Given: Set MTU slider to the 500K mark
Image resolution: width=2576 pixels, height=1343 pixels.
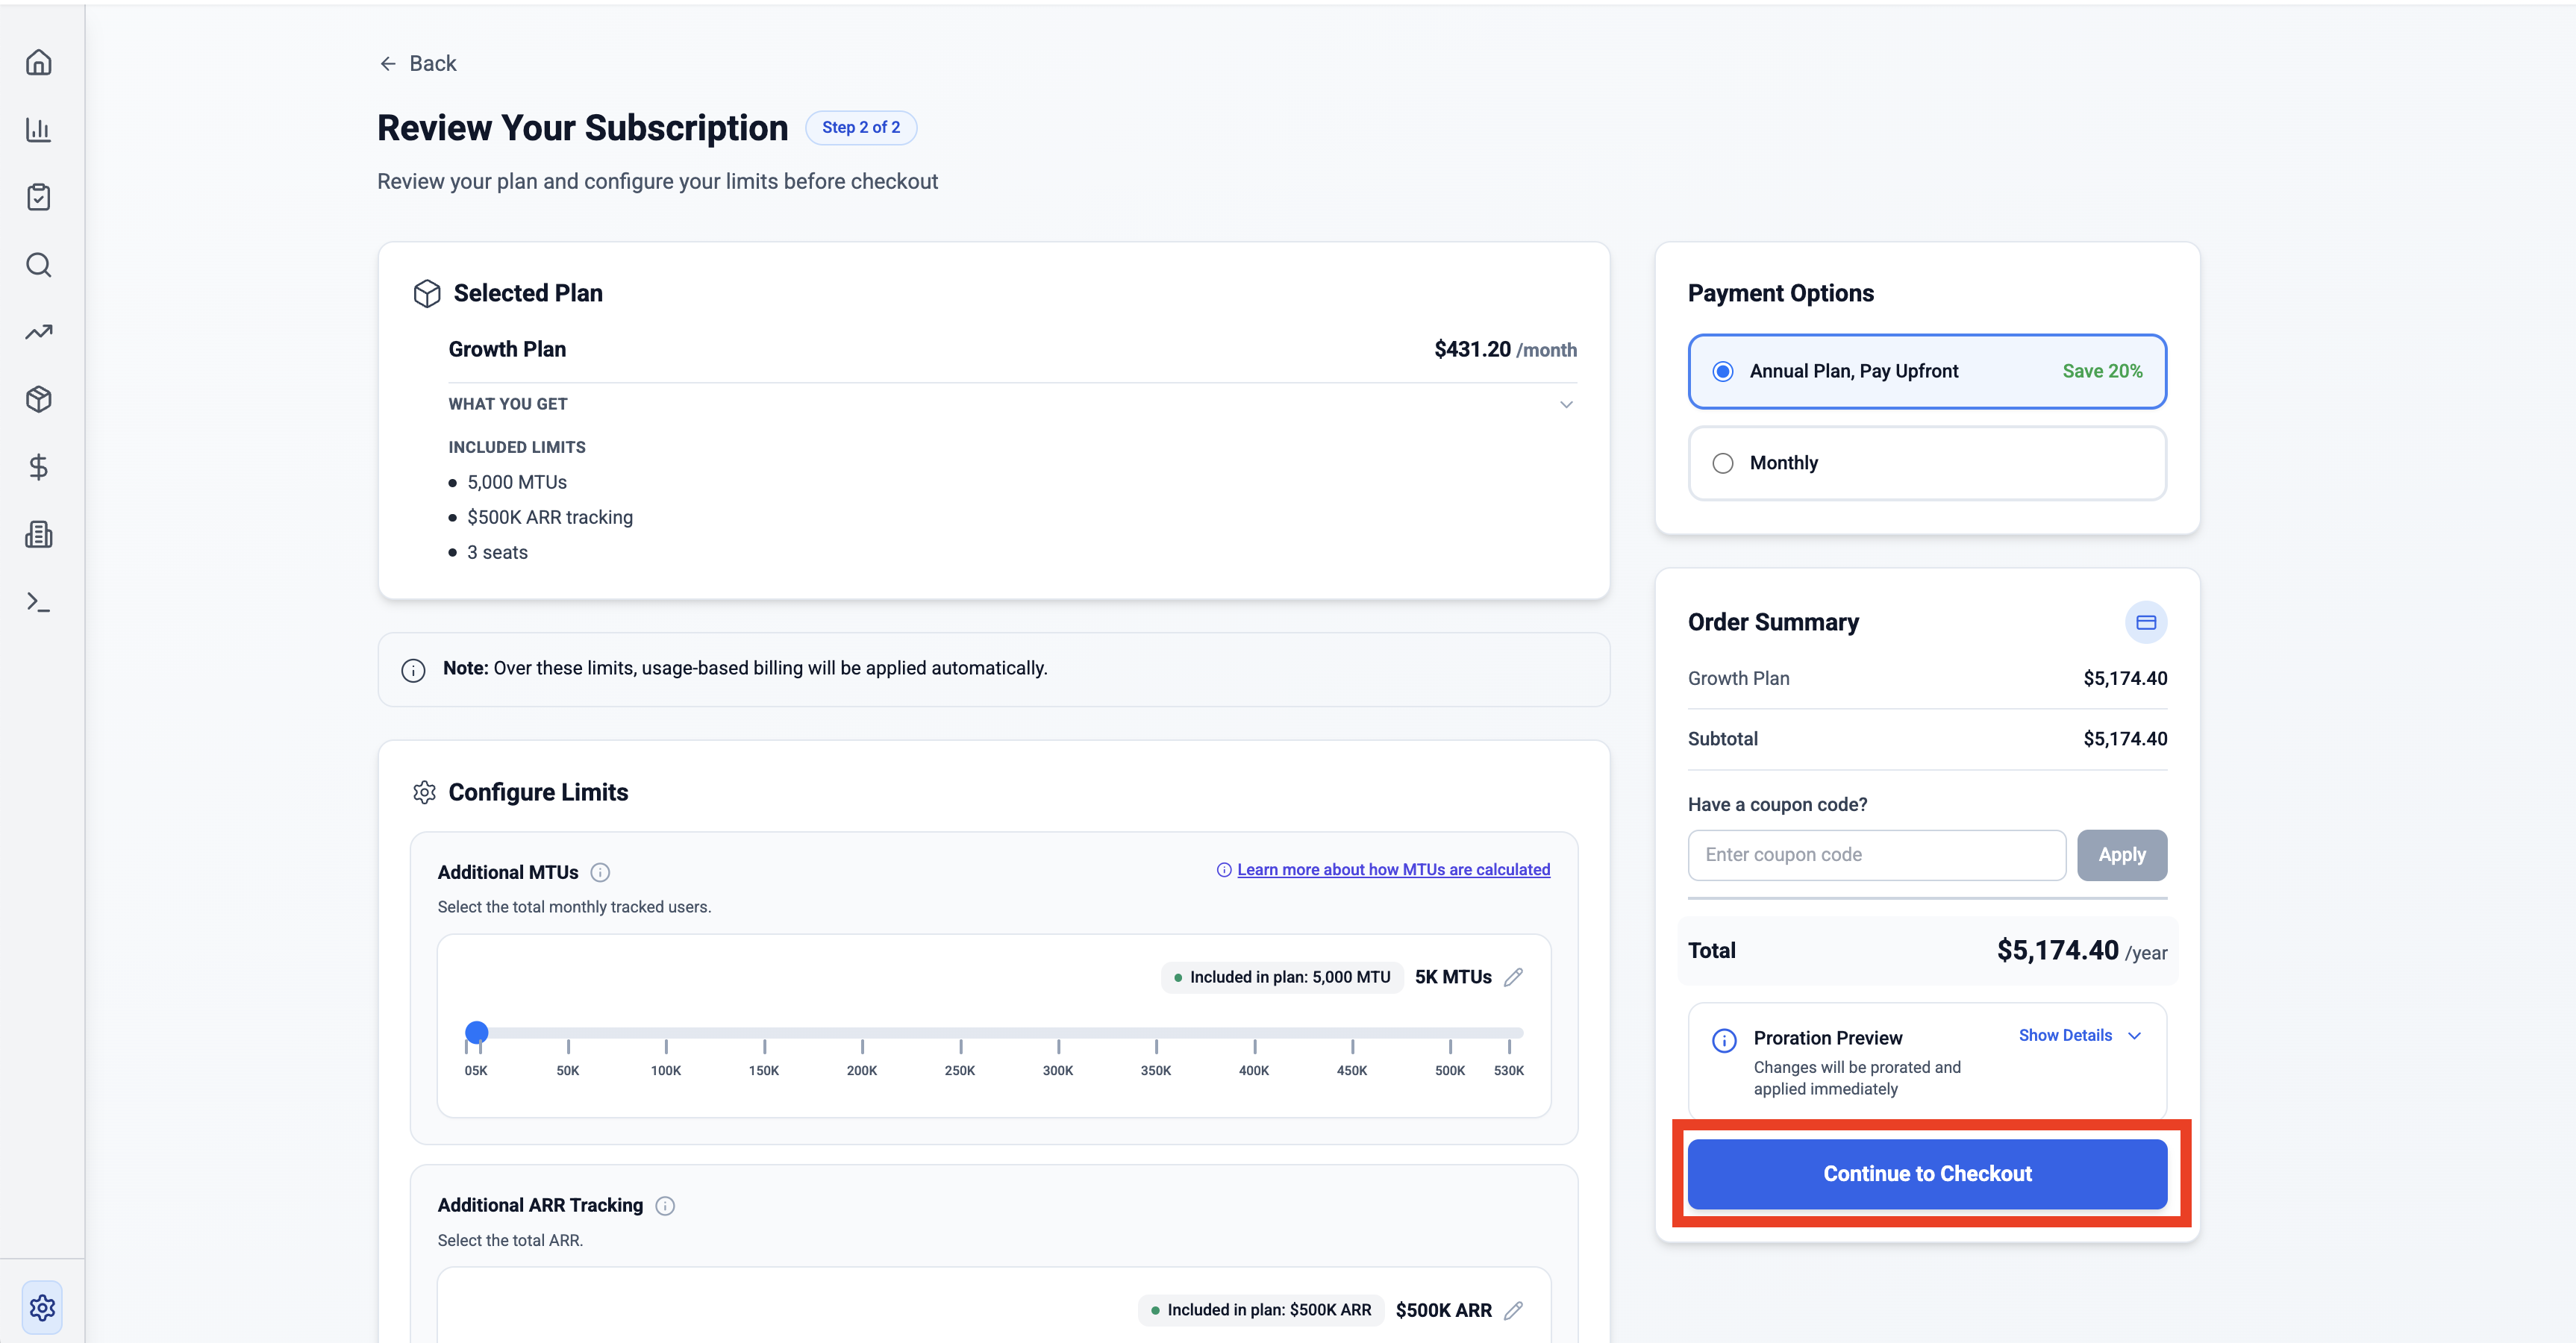Looking at the screenshot, I should tap(1450, 1033).
